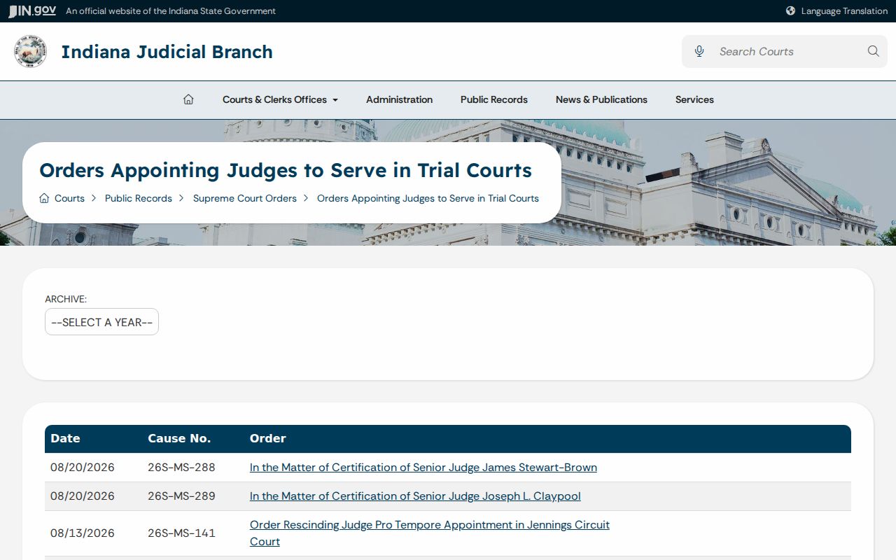
Task: Open Public Records in the navigation bar
Action: (494, 99)
